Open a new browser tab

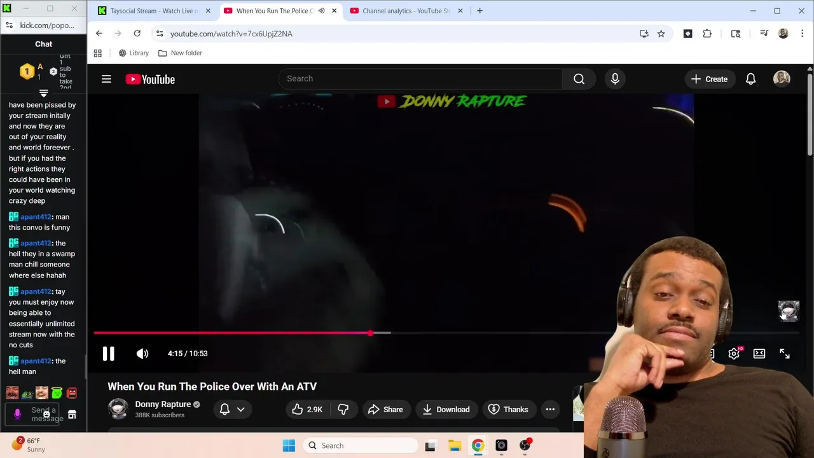click(x=479, y=11)
